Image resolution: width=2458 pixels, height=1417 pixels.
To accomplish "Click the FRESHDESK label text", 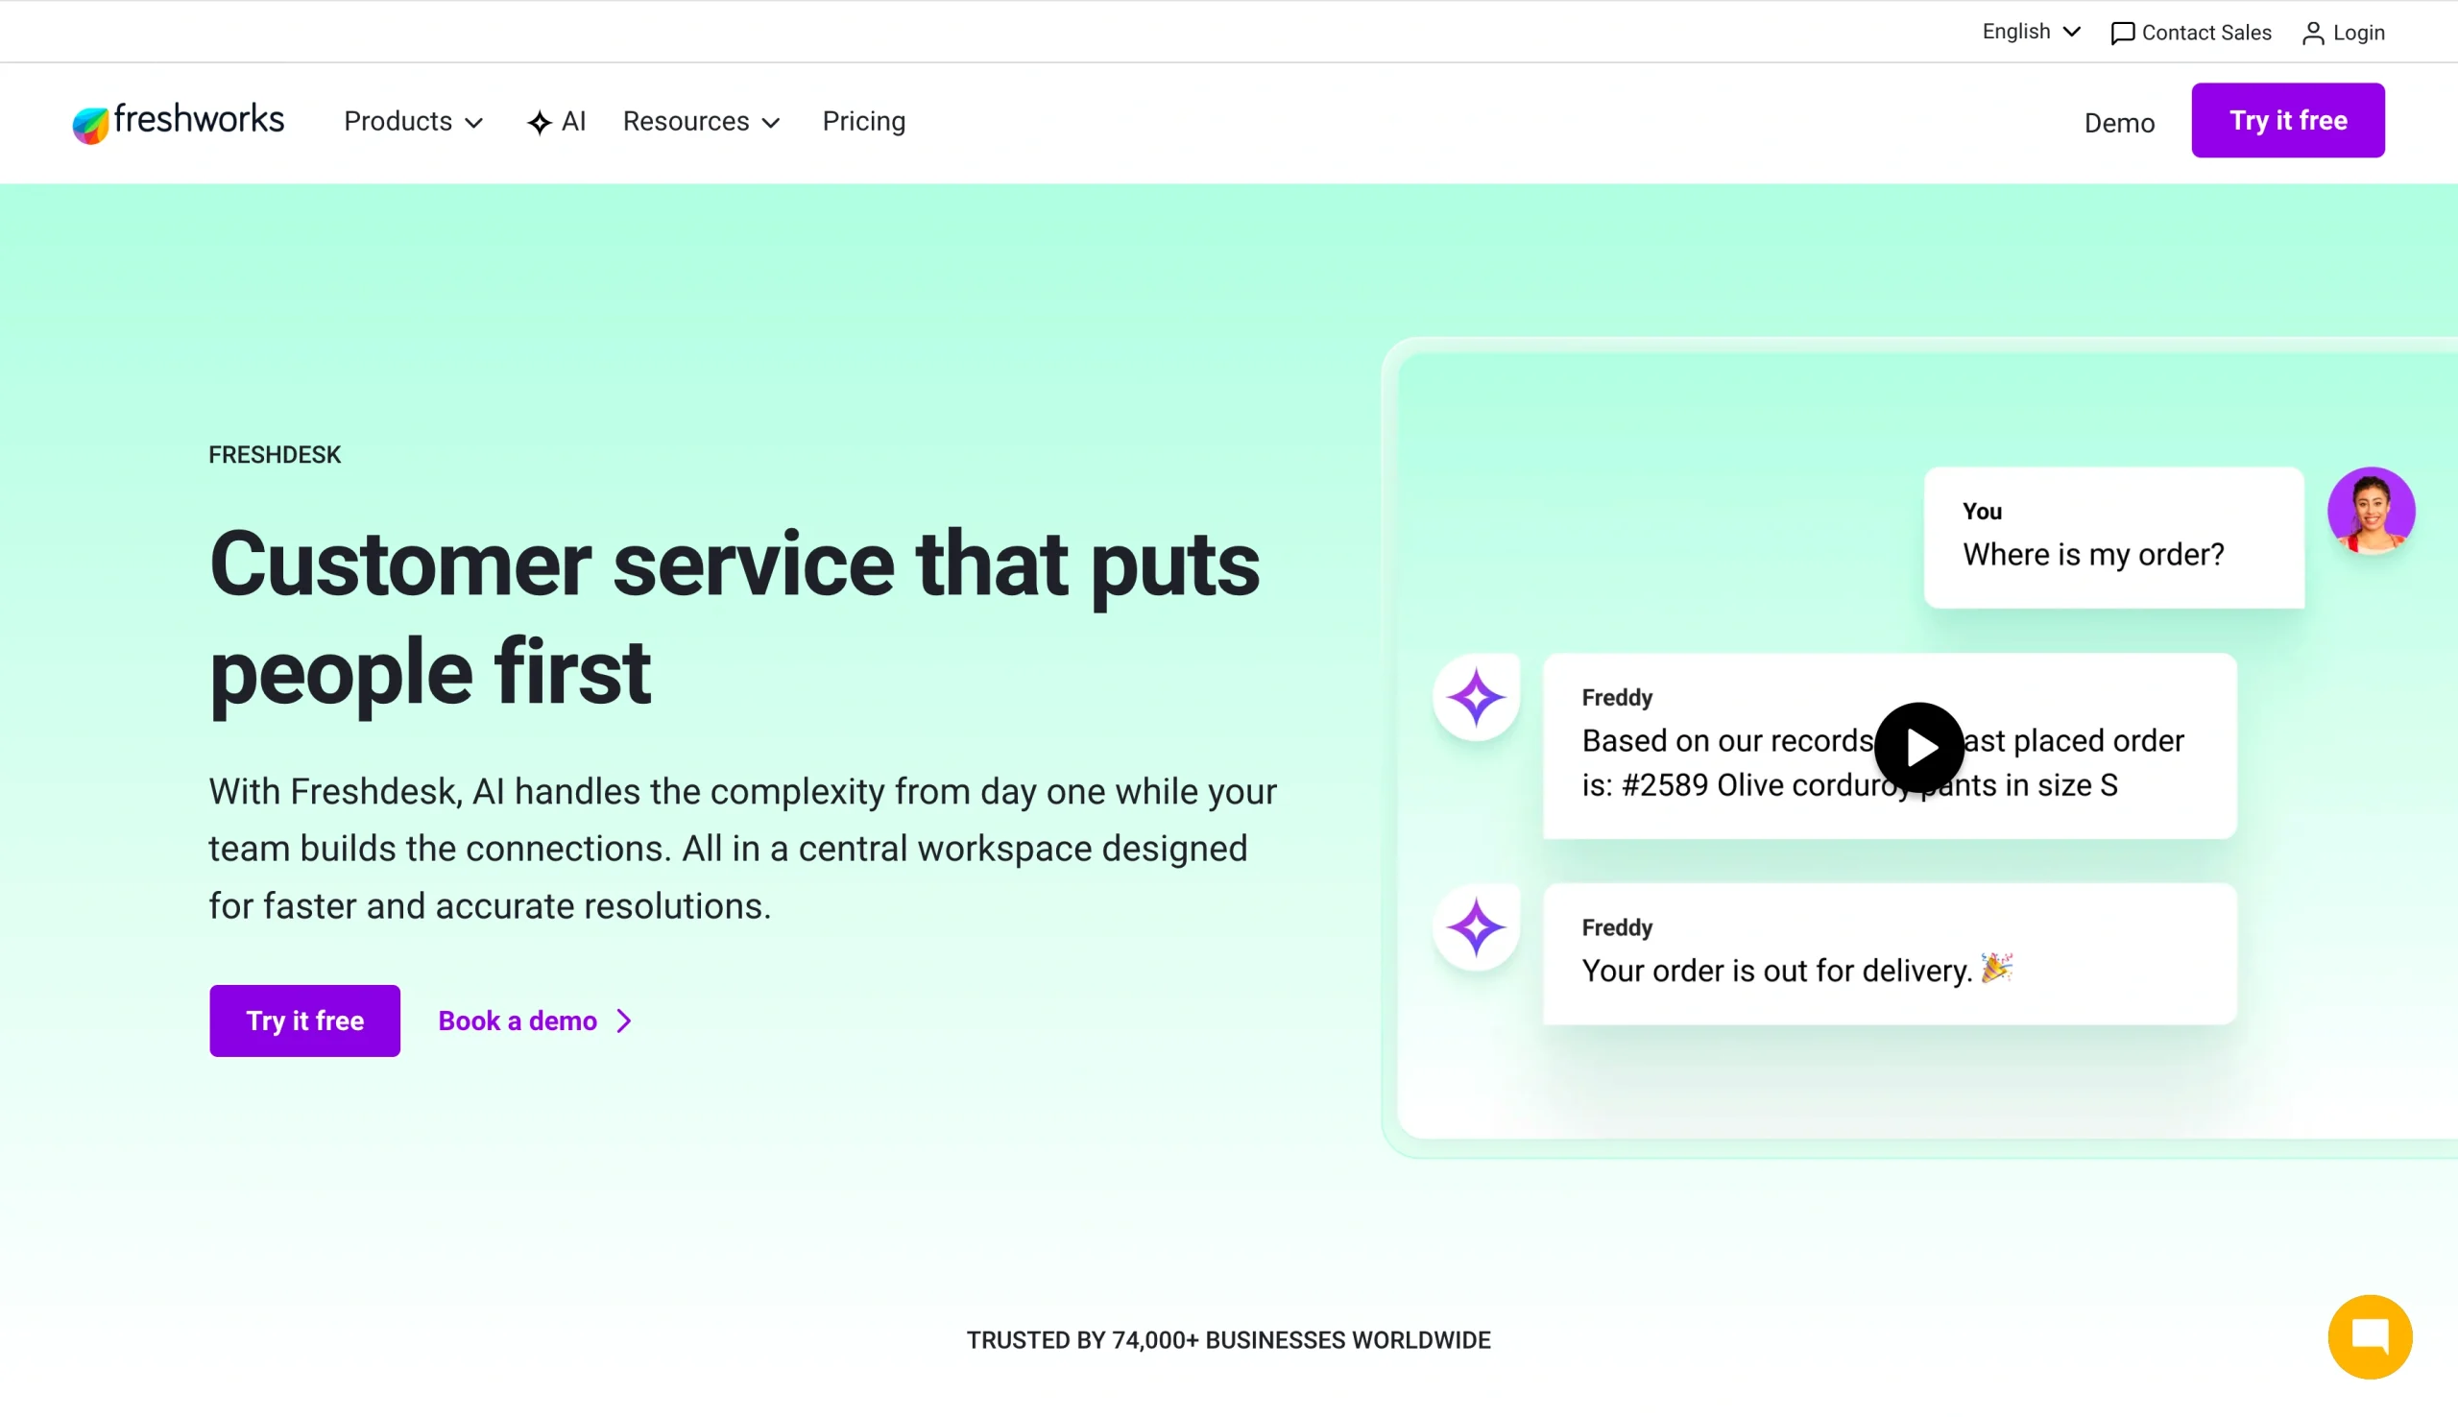I will [x=275, y=455].
